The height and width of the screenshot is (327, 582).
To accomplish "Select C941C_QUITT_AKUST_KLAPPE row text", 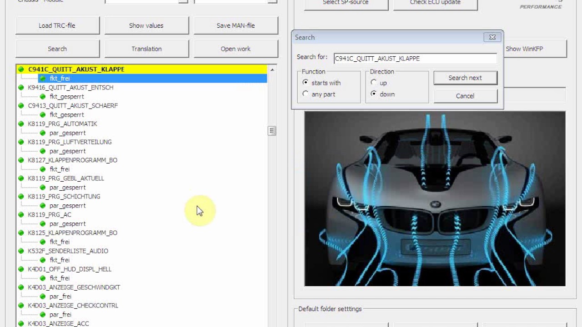I will [x=76, y=69].
